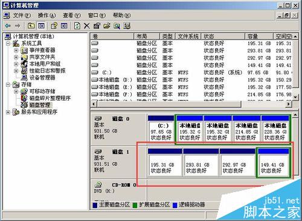Select 磁盘管理 in the tree

pyautogui.click(x=40, y=105)
